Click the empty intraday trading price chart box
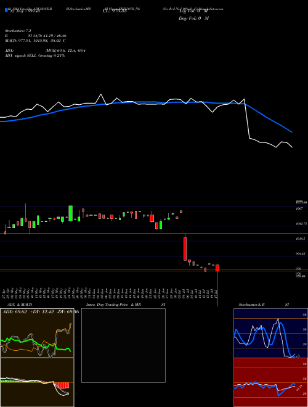The width and height of the screenshot is (308, 407). click(x=123, y=345)
